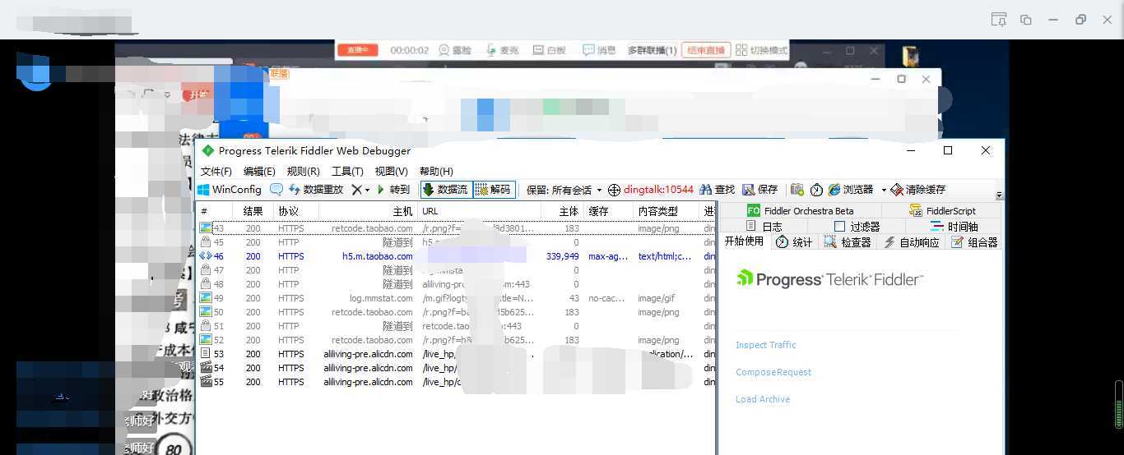
Task: Open 消息 messages in the livestream bar
Action: pos(599,50)
